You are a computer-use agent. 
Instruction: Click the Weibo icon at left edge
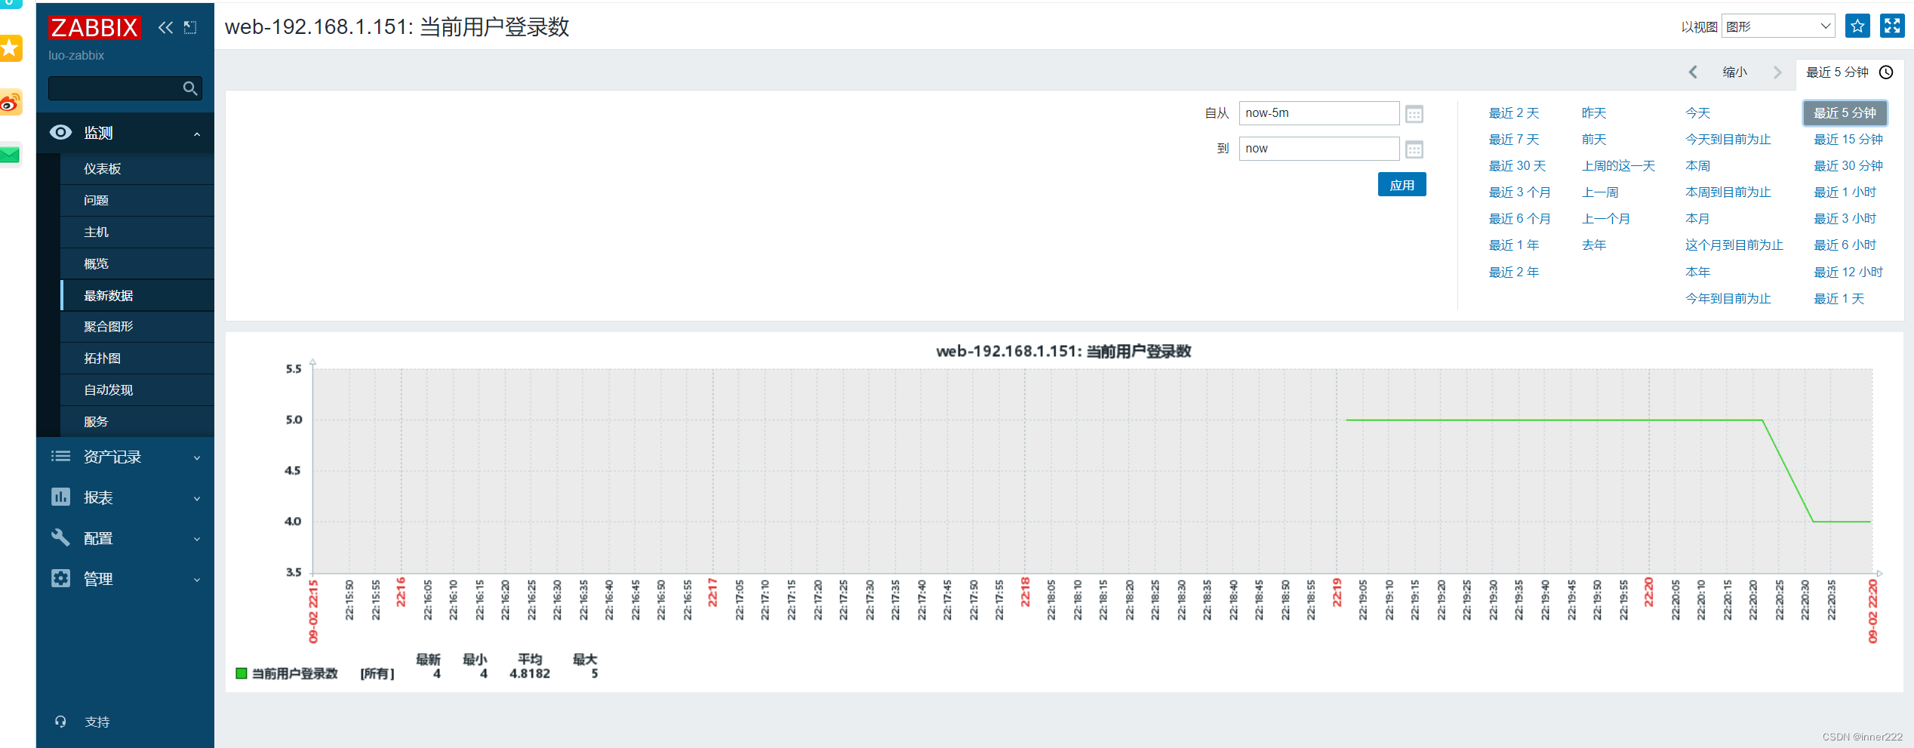click(x=11, y=102)
